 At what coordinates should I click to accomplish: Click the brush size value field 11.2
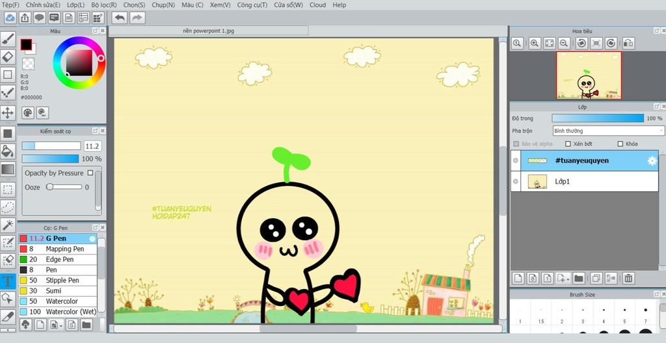92,146
